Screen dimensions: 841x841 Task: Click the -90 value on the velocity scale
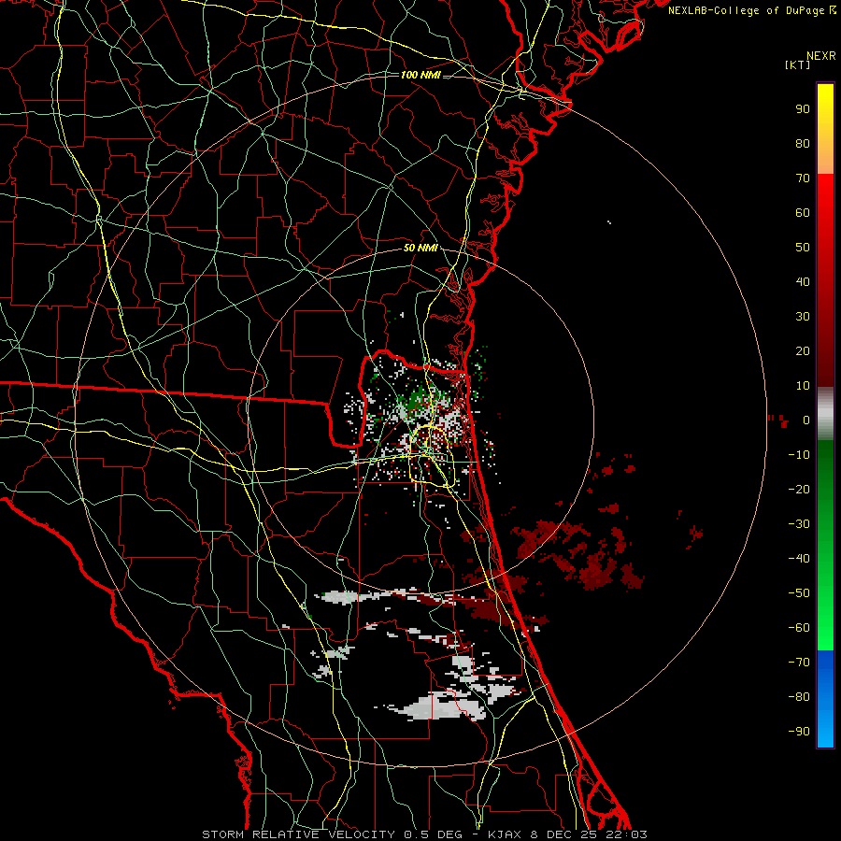pyautogui.click(x=799, y=732)
